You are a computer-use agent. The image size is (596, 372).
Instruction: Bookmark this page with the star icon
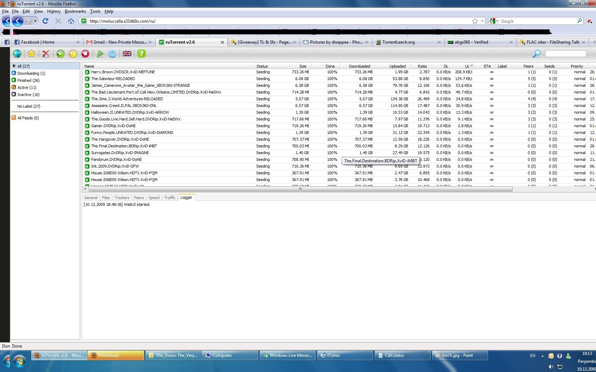pos(475,21)
